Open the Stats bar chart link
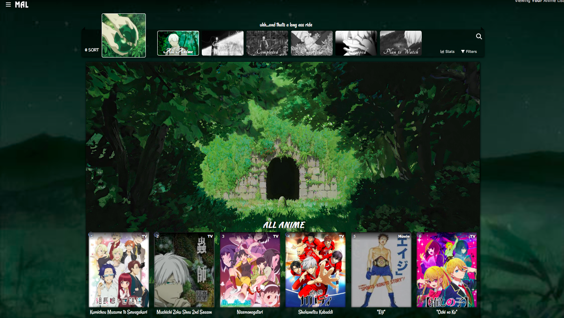 (447, 52)
